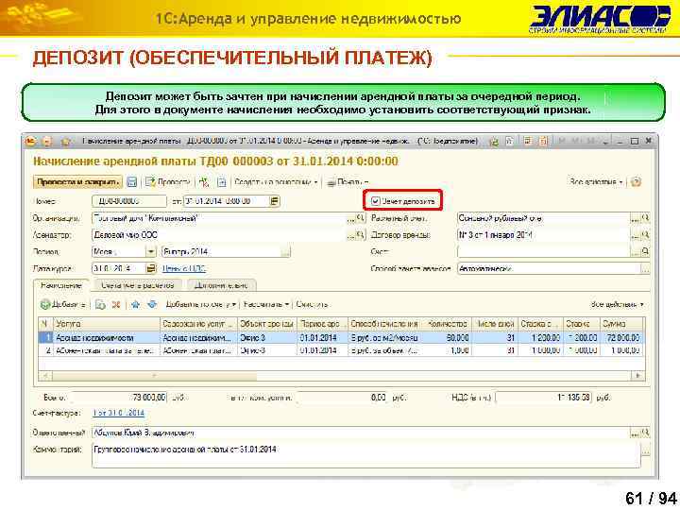Viewport: 680px width, 510px height.
Task: Click the orange 1C main menu icon
Action: [30, 141]
